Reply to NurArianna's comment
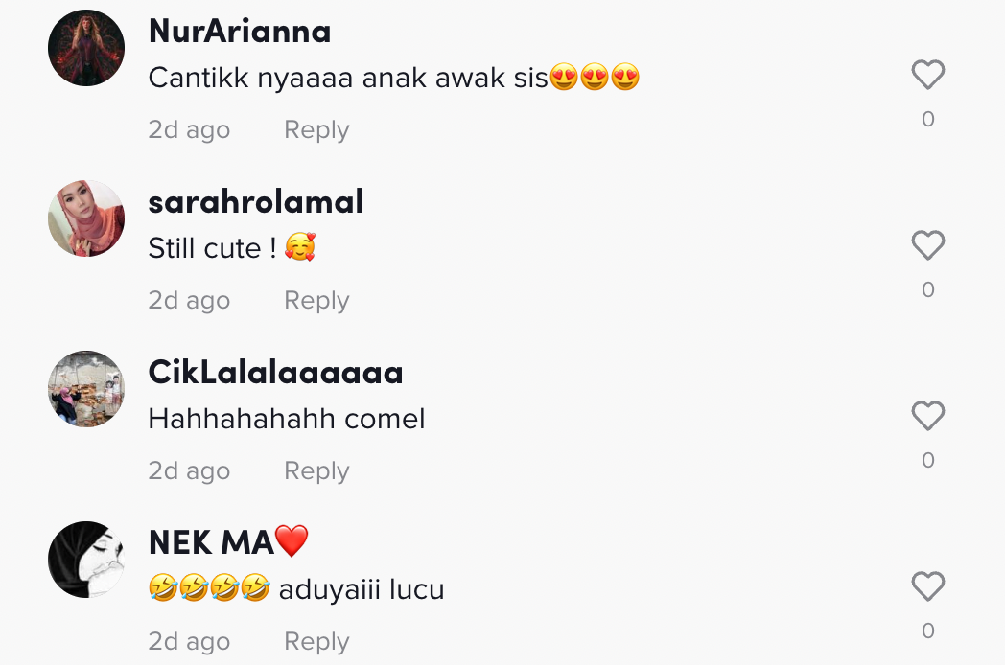This screenshot has height=665, width=1005. click(316, 130)
